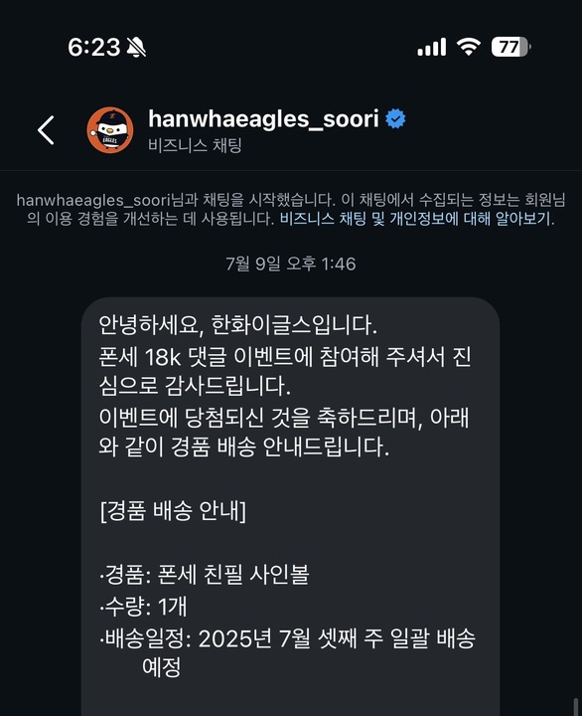Open hanwhaeagles_soori profile picture
Screen dimensions: 582x716
(x=110, y=130)
